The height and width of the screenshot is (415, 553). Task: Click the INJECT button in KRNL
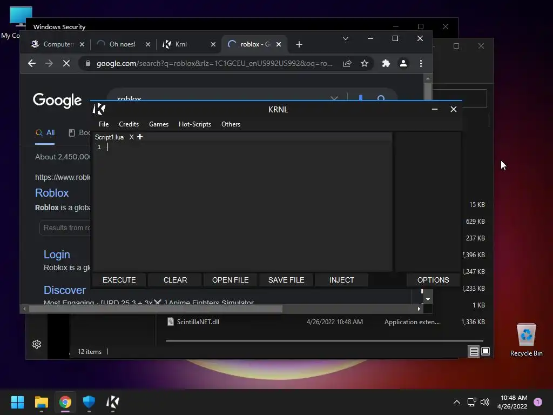[x=341, y=280]
